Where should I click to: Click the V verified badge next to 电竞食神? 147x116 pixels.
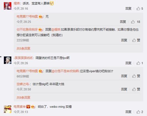[28, 107]
